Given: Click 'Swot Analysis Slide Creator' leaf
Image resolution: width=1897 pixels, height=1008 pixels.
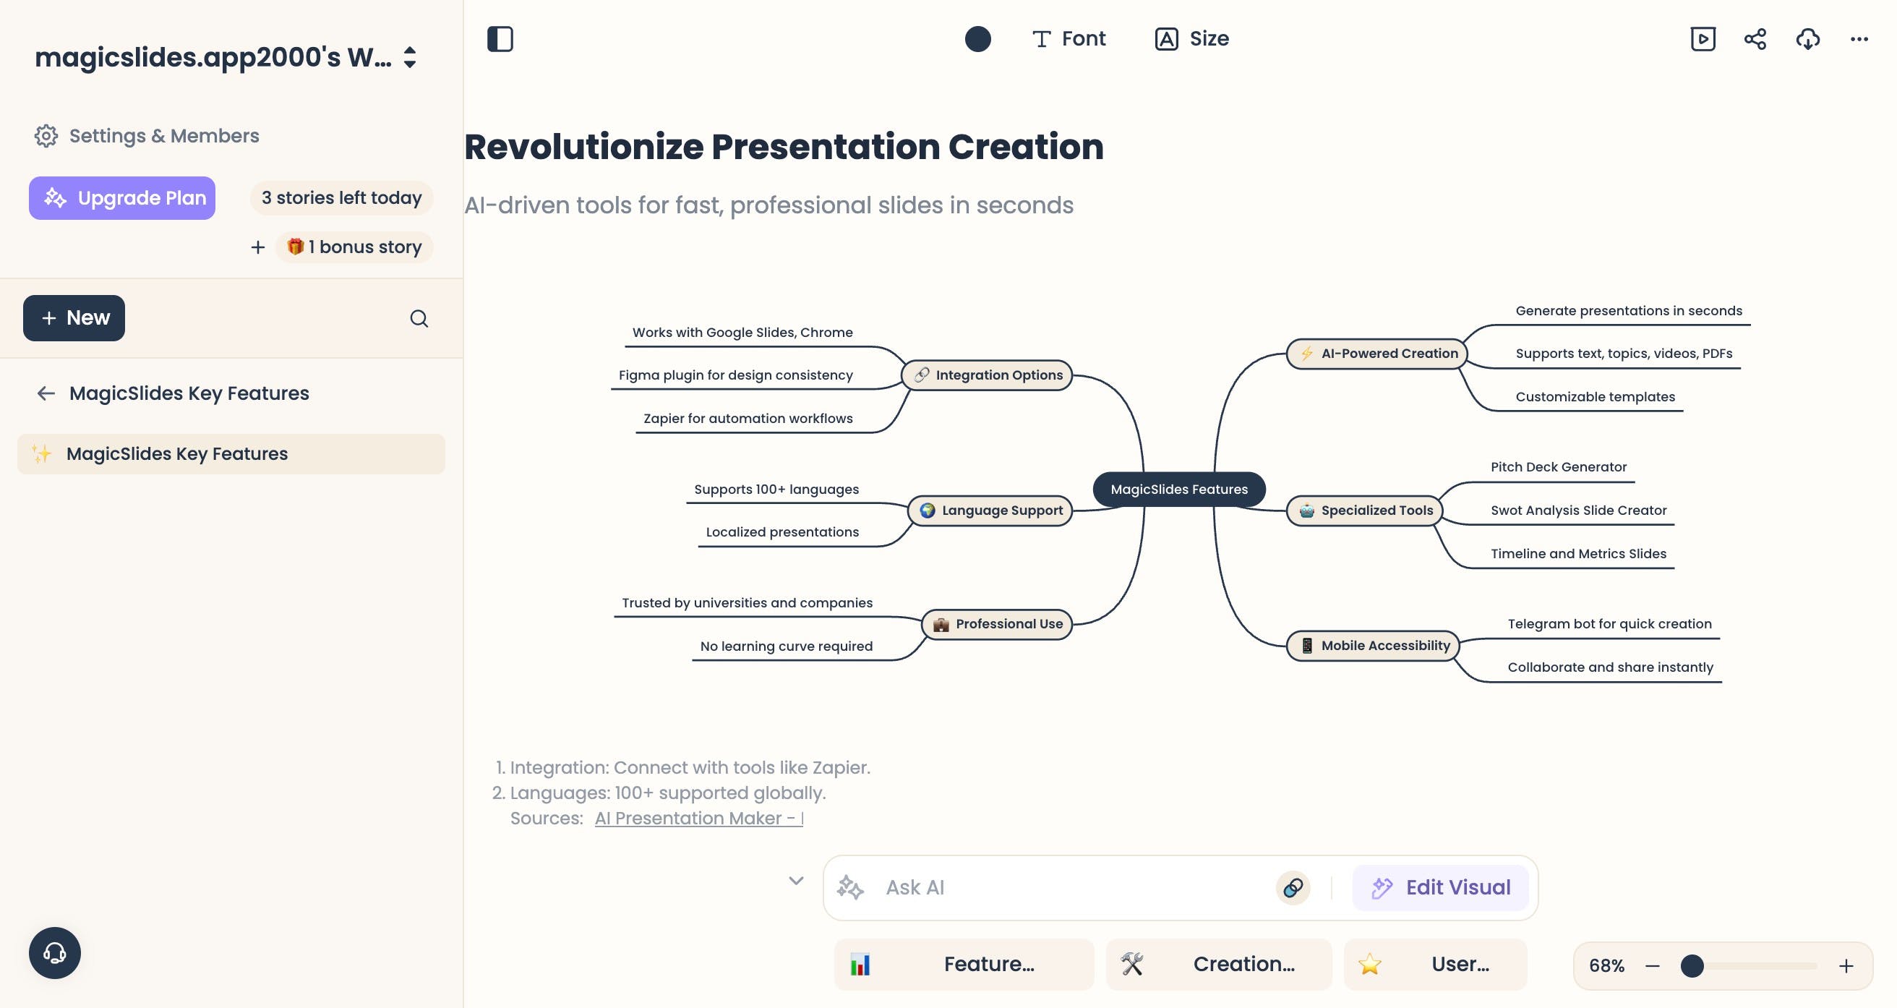Looking at the screenshot, I should (1578, 510).
